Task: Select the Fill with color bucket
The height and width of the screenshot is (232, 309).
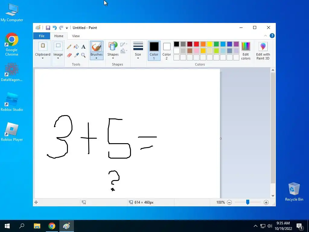Action: tap(76, 47)
